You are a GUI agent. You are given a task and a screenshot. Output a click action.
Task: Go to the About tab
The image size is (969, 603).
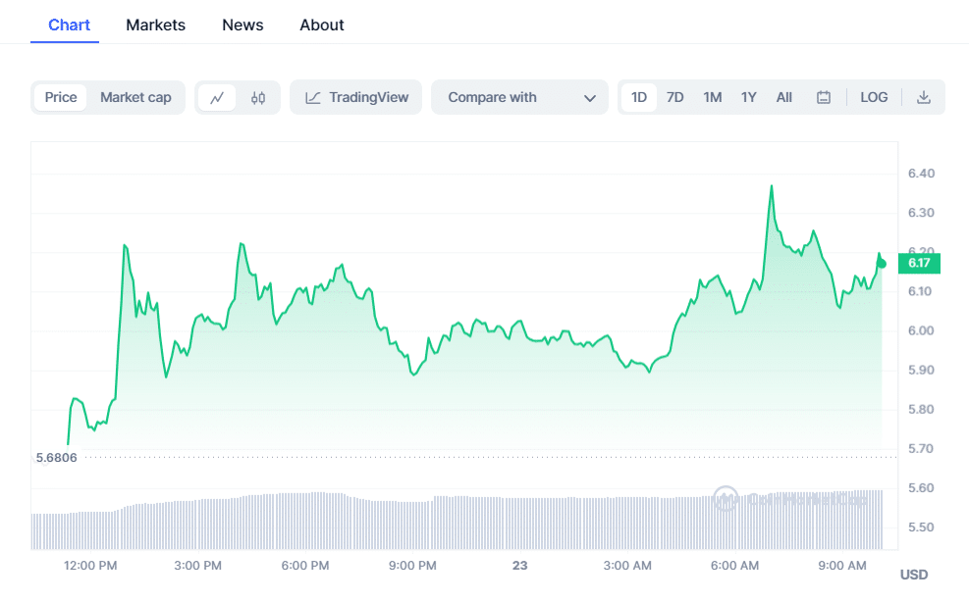(322, 25)
